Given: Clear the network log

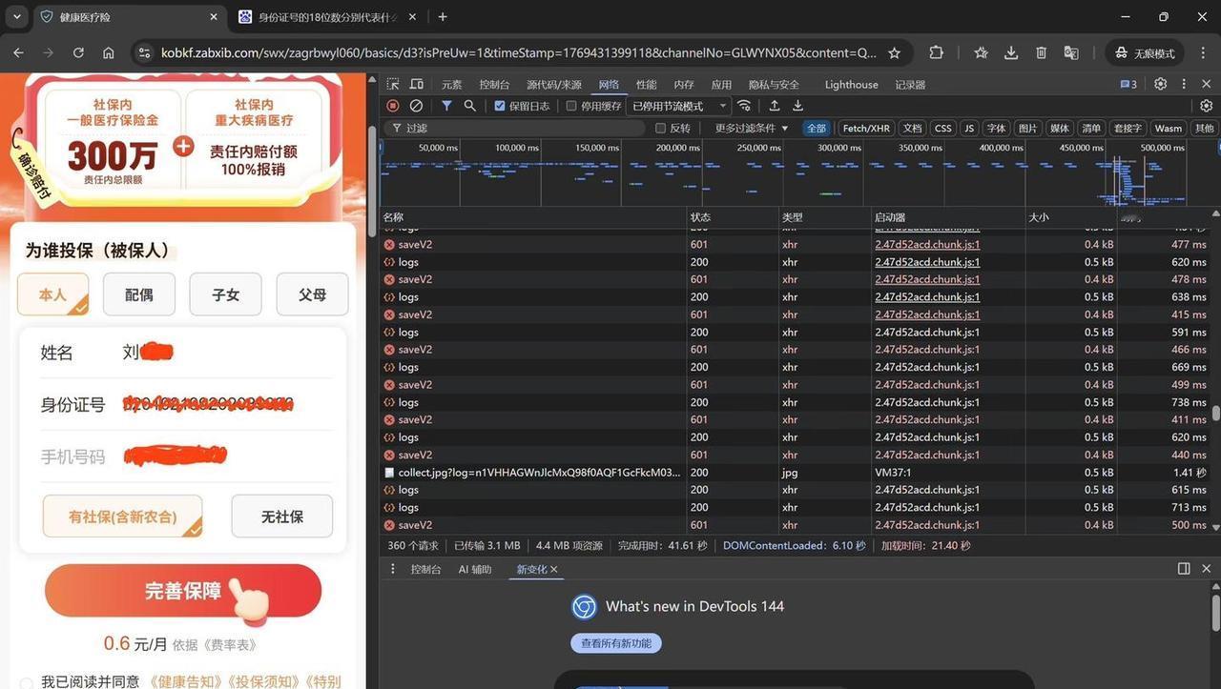Looking at the screenshot, I should pyautogui.click(x=416, y=106).
